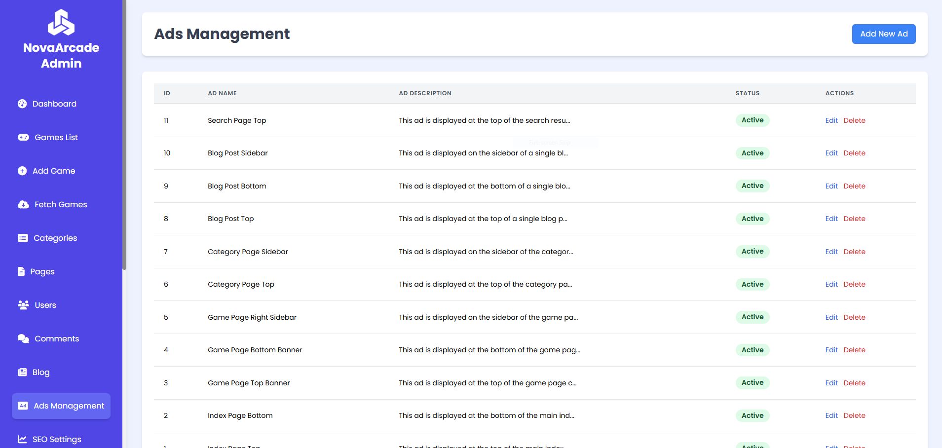Screen dimensions: 942x448
Task: Click Active status badge for Blog Post Top
Action: tap(752, 219)
